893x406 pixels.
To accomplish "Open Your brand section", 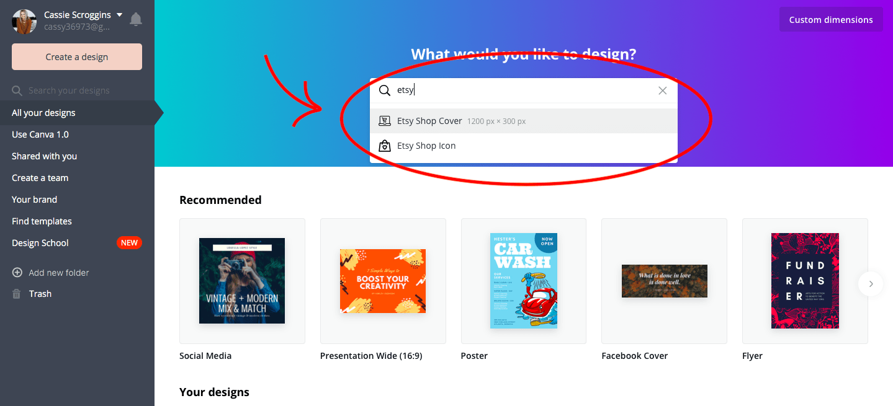I will click(34, 200).
